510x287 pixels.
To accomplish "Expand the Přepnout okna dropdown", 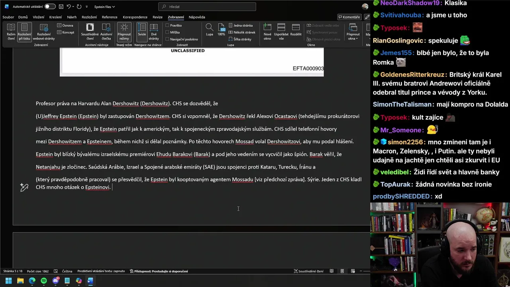I will pyautogui.click(x=353, y=31).
